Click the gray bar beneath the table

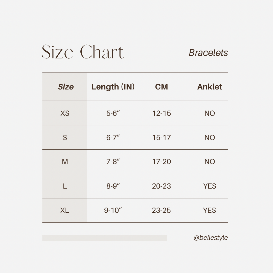104,238
